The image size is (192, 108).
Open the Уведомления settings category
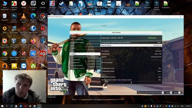[85, 63]
